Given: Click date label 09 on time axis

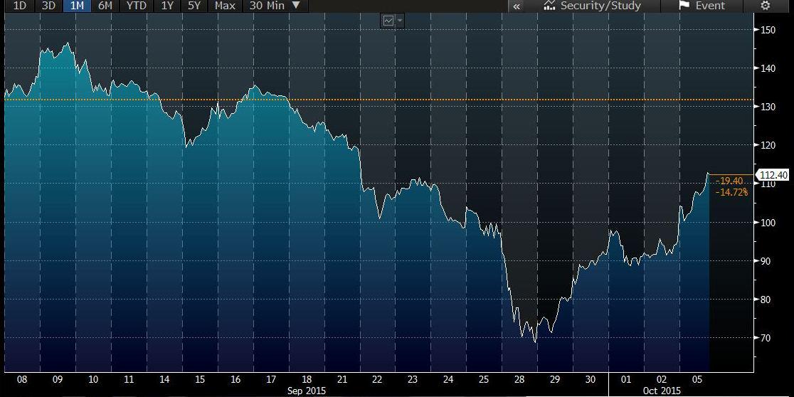Looking at the screenshot, I should pyautogui.click(x=57, y=379).
